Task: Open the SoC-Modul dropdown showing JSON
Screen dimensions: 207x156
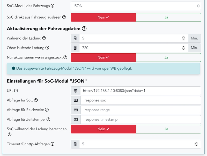Action: (x=136, y=6)
